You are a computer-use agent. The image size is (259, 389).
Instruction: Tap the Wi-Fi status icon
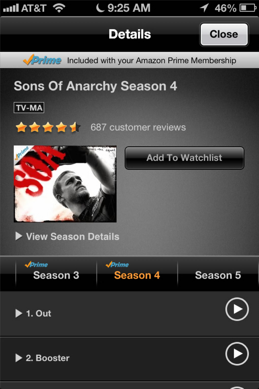point(59,8)
